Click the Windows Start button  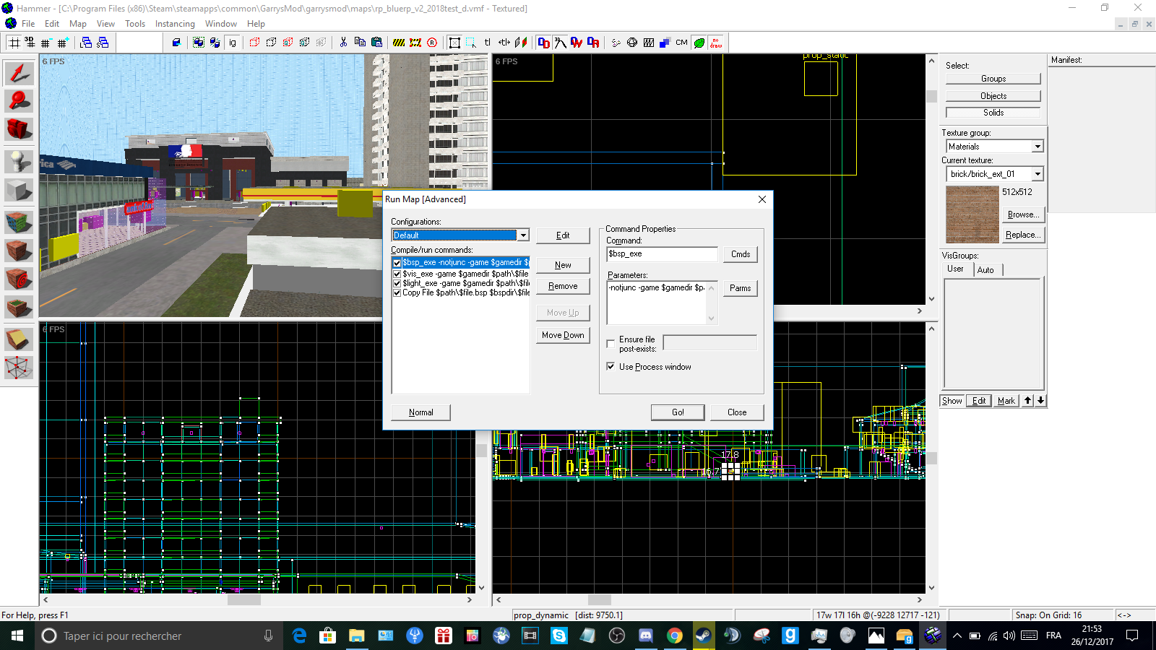click(x=17, y=636)
